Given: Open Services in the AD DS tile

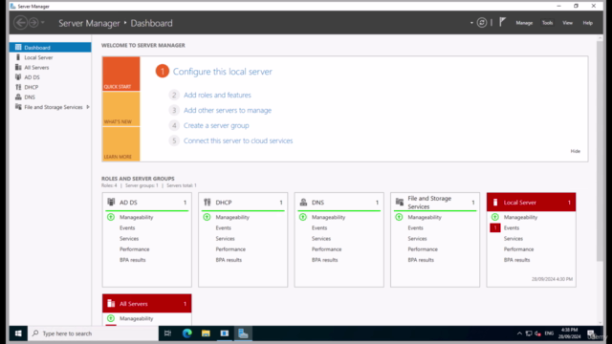Looking at the screenshot, I should [129, 238].
